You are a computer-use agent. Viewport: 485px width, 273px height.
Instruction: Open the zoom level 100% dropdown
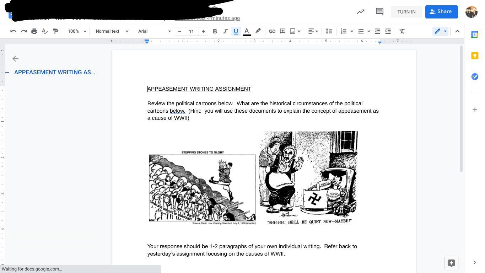[x=77, y=31]
